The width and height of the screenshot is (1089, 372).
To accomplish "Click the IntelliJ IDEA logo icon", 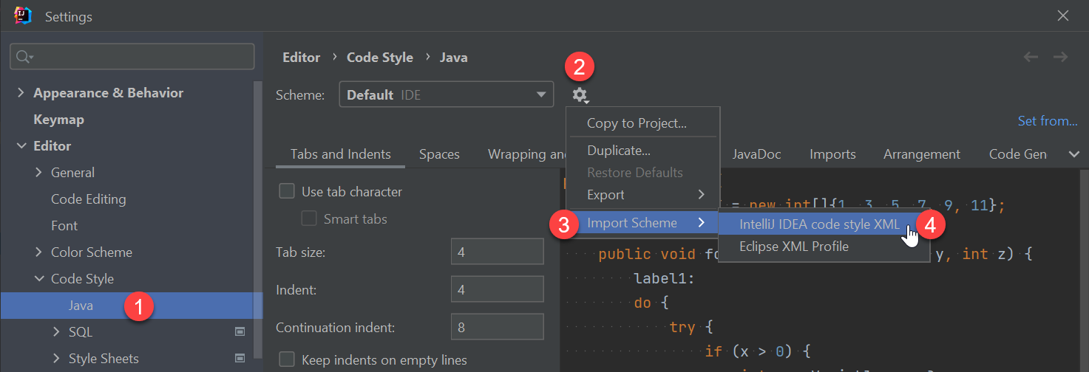I will click(x=23, y=15).
